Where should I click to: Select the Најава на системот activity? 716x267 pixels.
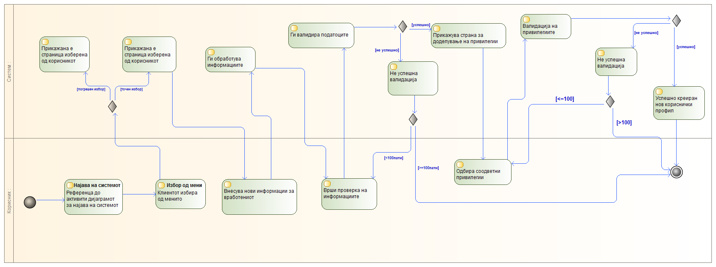point(93,197)
